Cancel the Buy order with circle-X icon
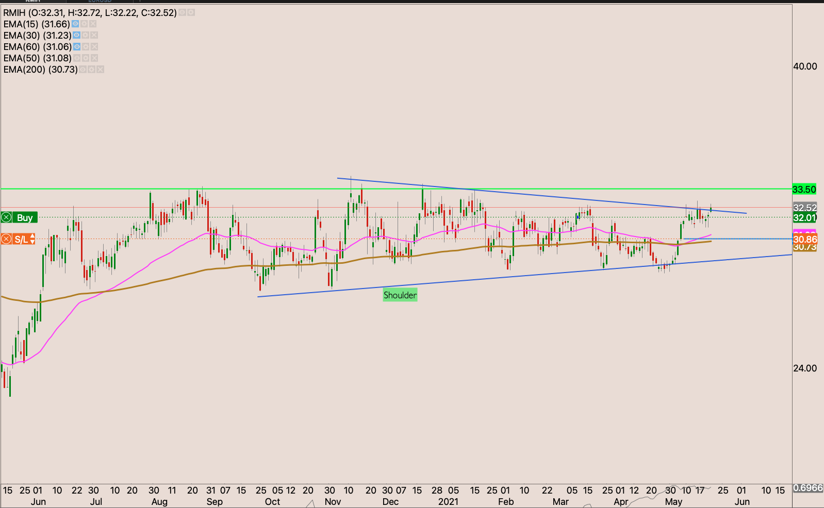The image size is (824, 508). [6, 217]
